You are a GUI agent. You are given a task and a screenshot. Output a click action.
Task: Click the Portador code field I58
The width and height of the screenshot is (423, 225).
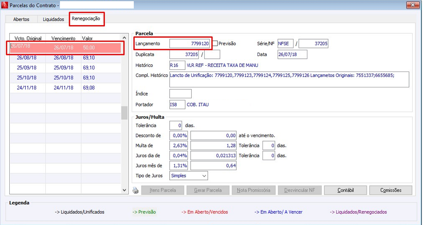(x=177, y=104)
